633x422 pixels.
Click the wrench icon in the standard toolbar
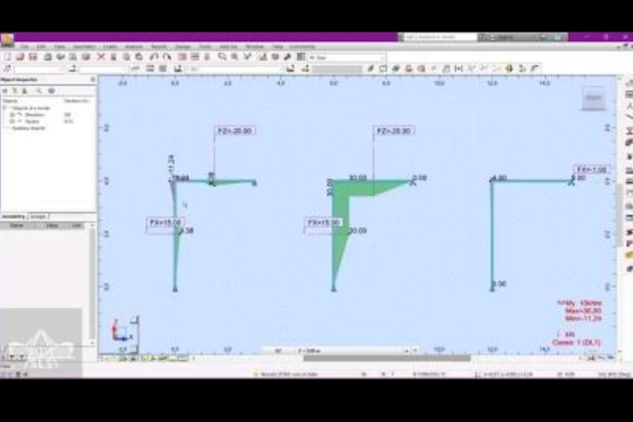288,57
